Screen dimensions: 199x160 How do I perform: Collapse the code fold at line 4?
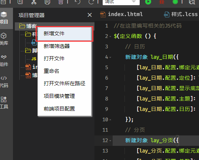[110, 57]
